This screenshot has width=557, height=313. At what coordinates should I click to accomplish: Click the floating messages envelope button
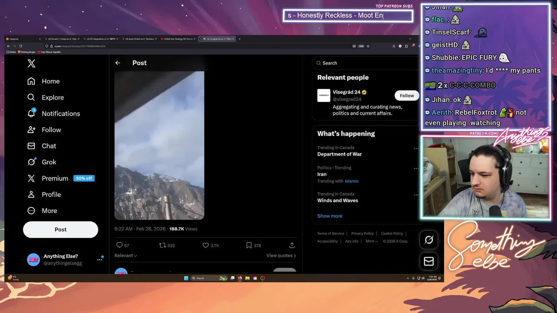(x=429, y=261)
